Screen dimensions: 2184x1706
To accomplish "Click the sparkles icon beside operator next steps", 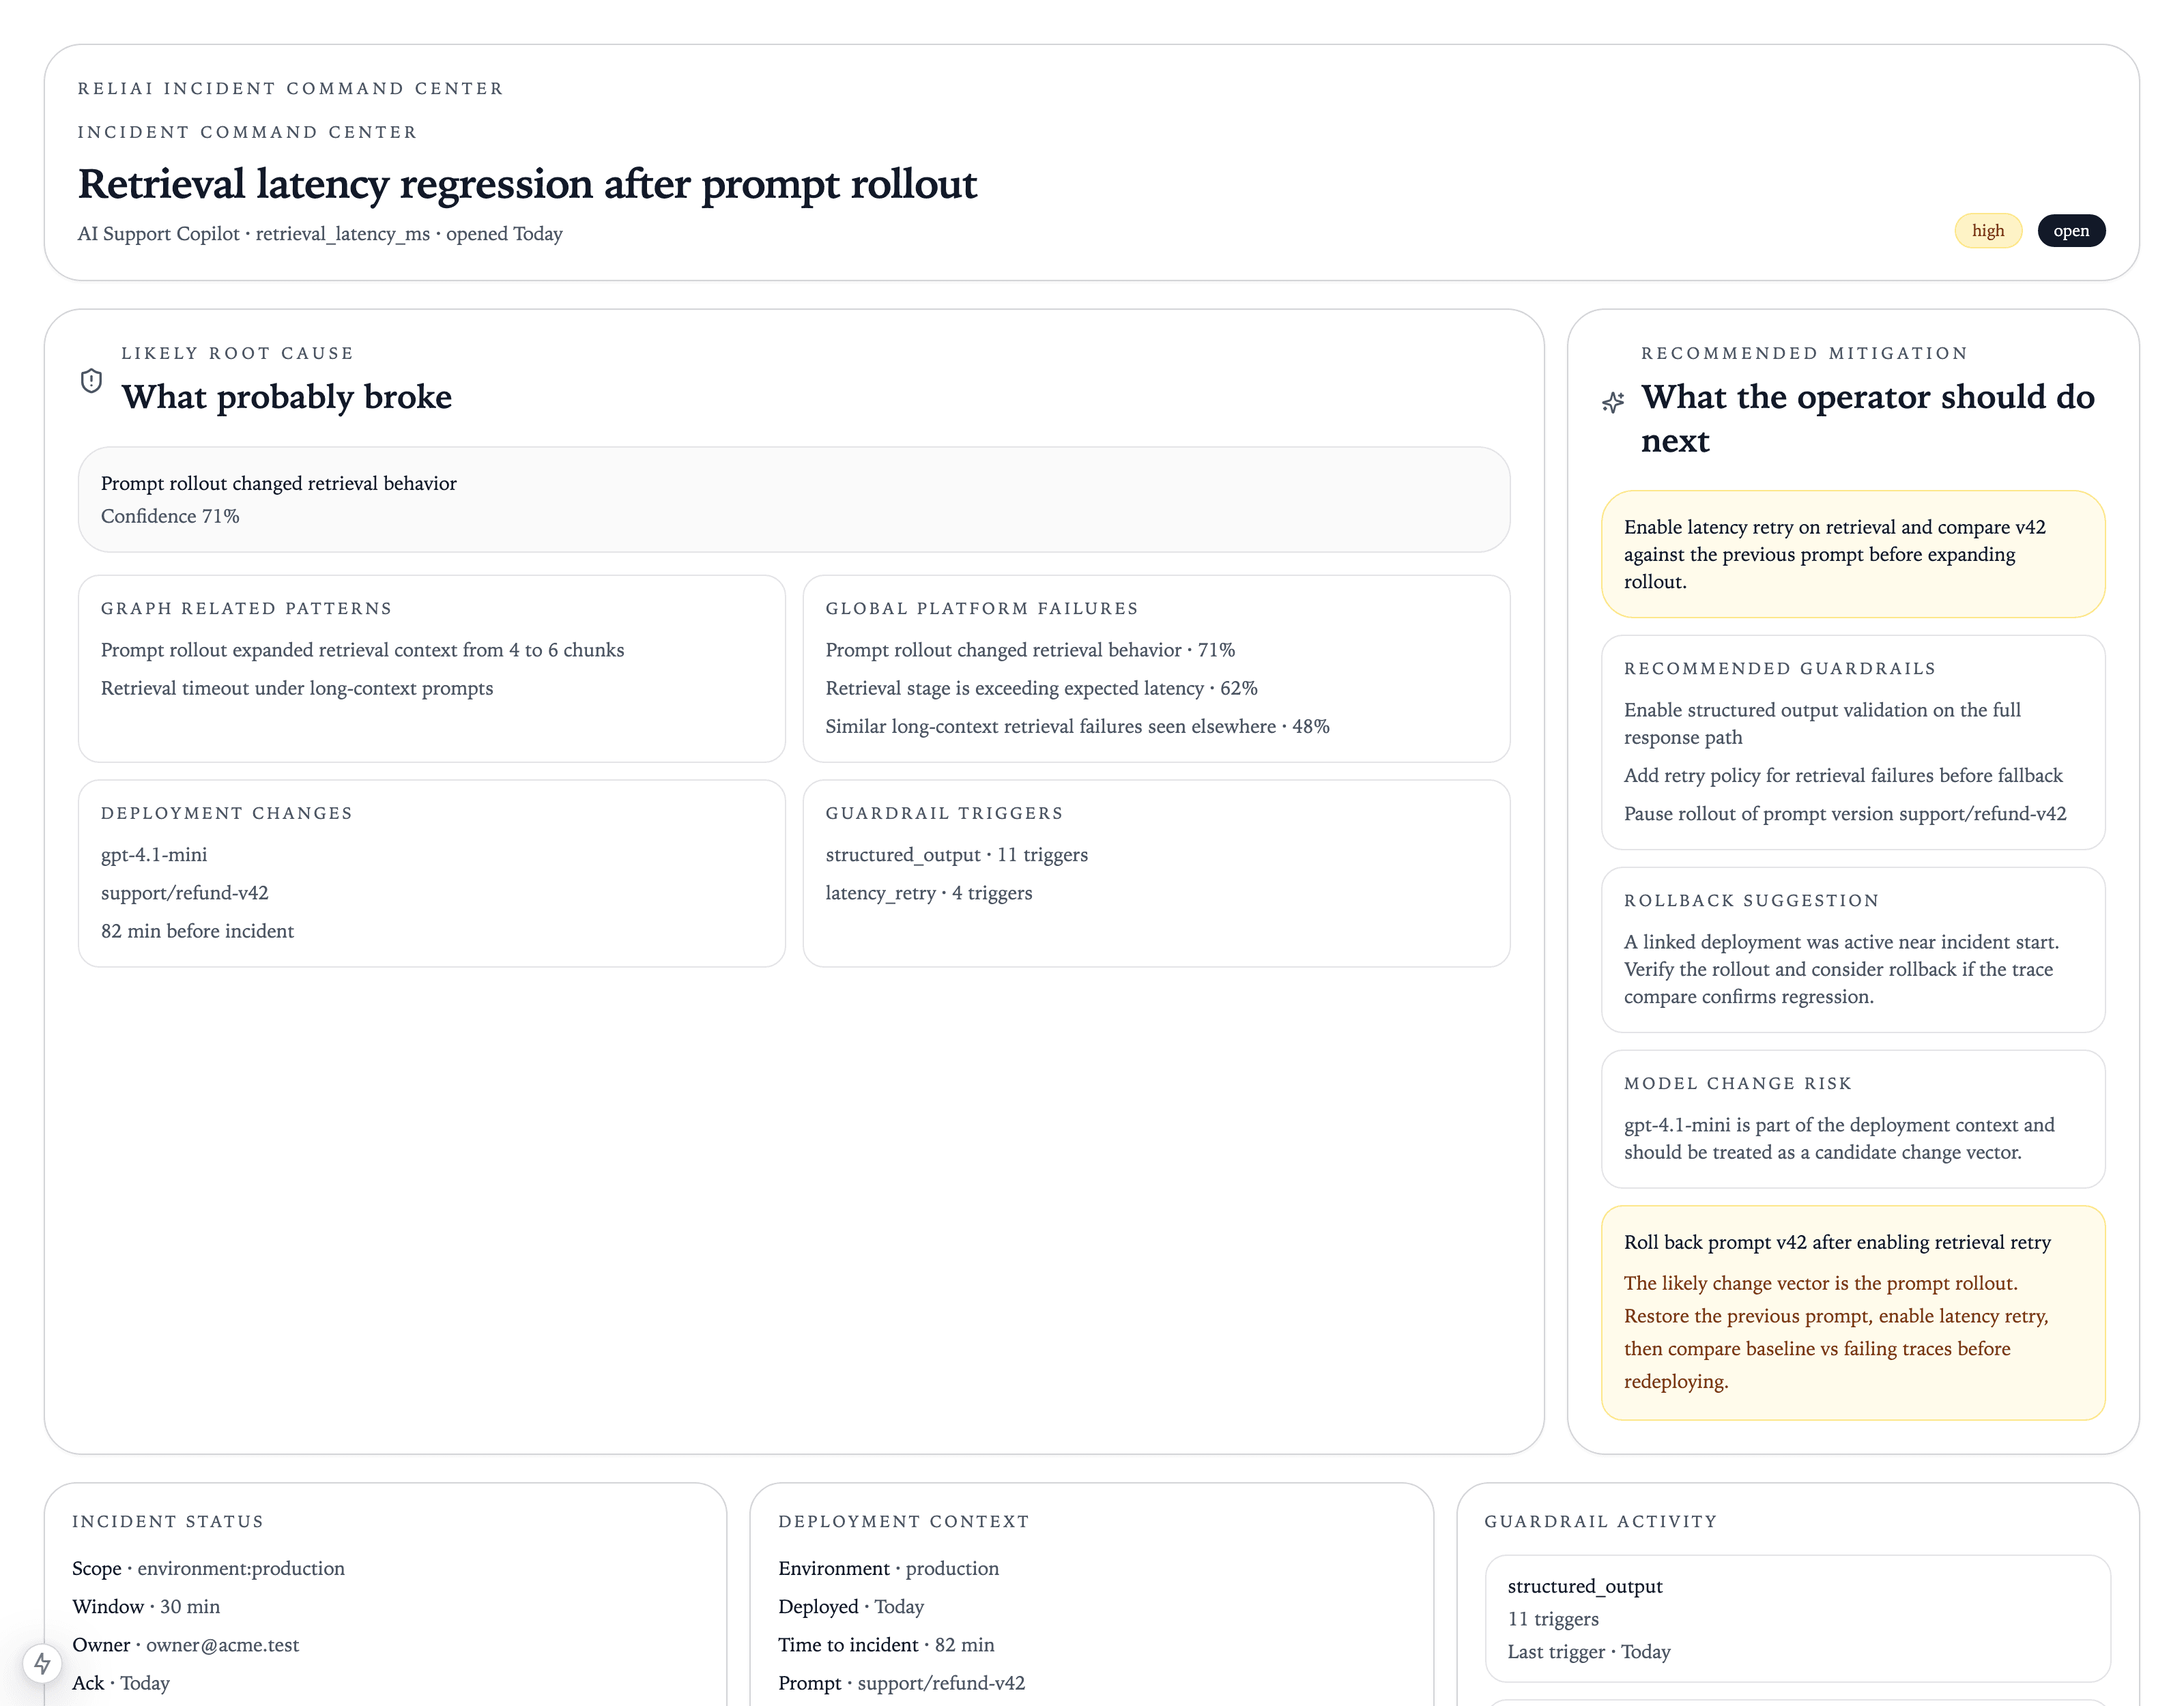I will pos(1613,402).
